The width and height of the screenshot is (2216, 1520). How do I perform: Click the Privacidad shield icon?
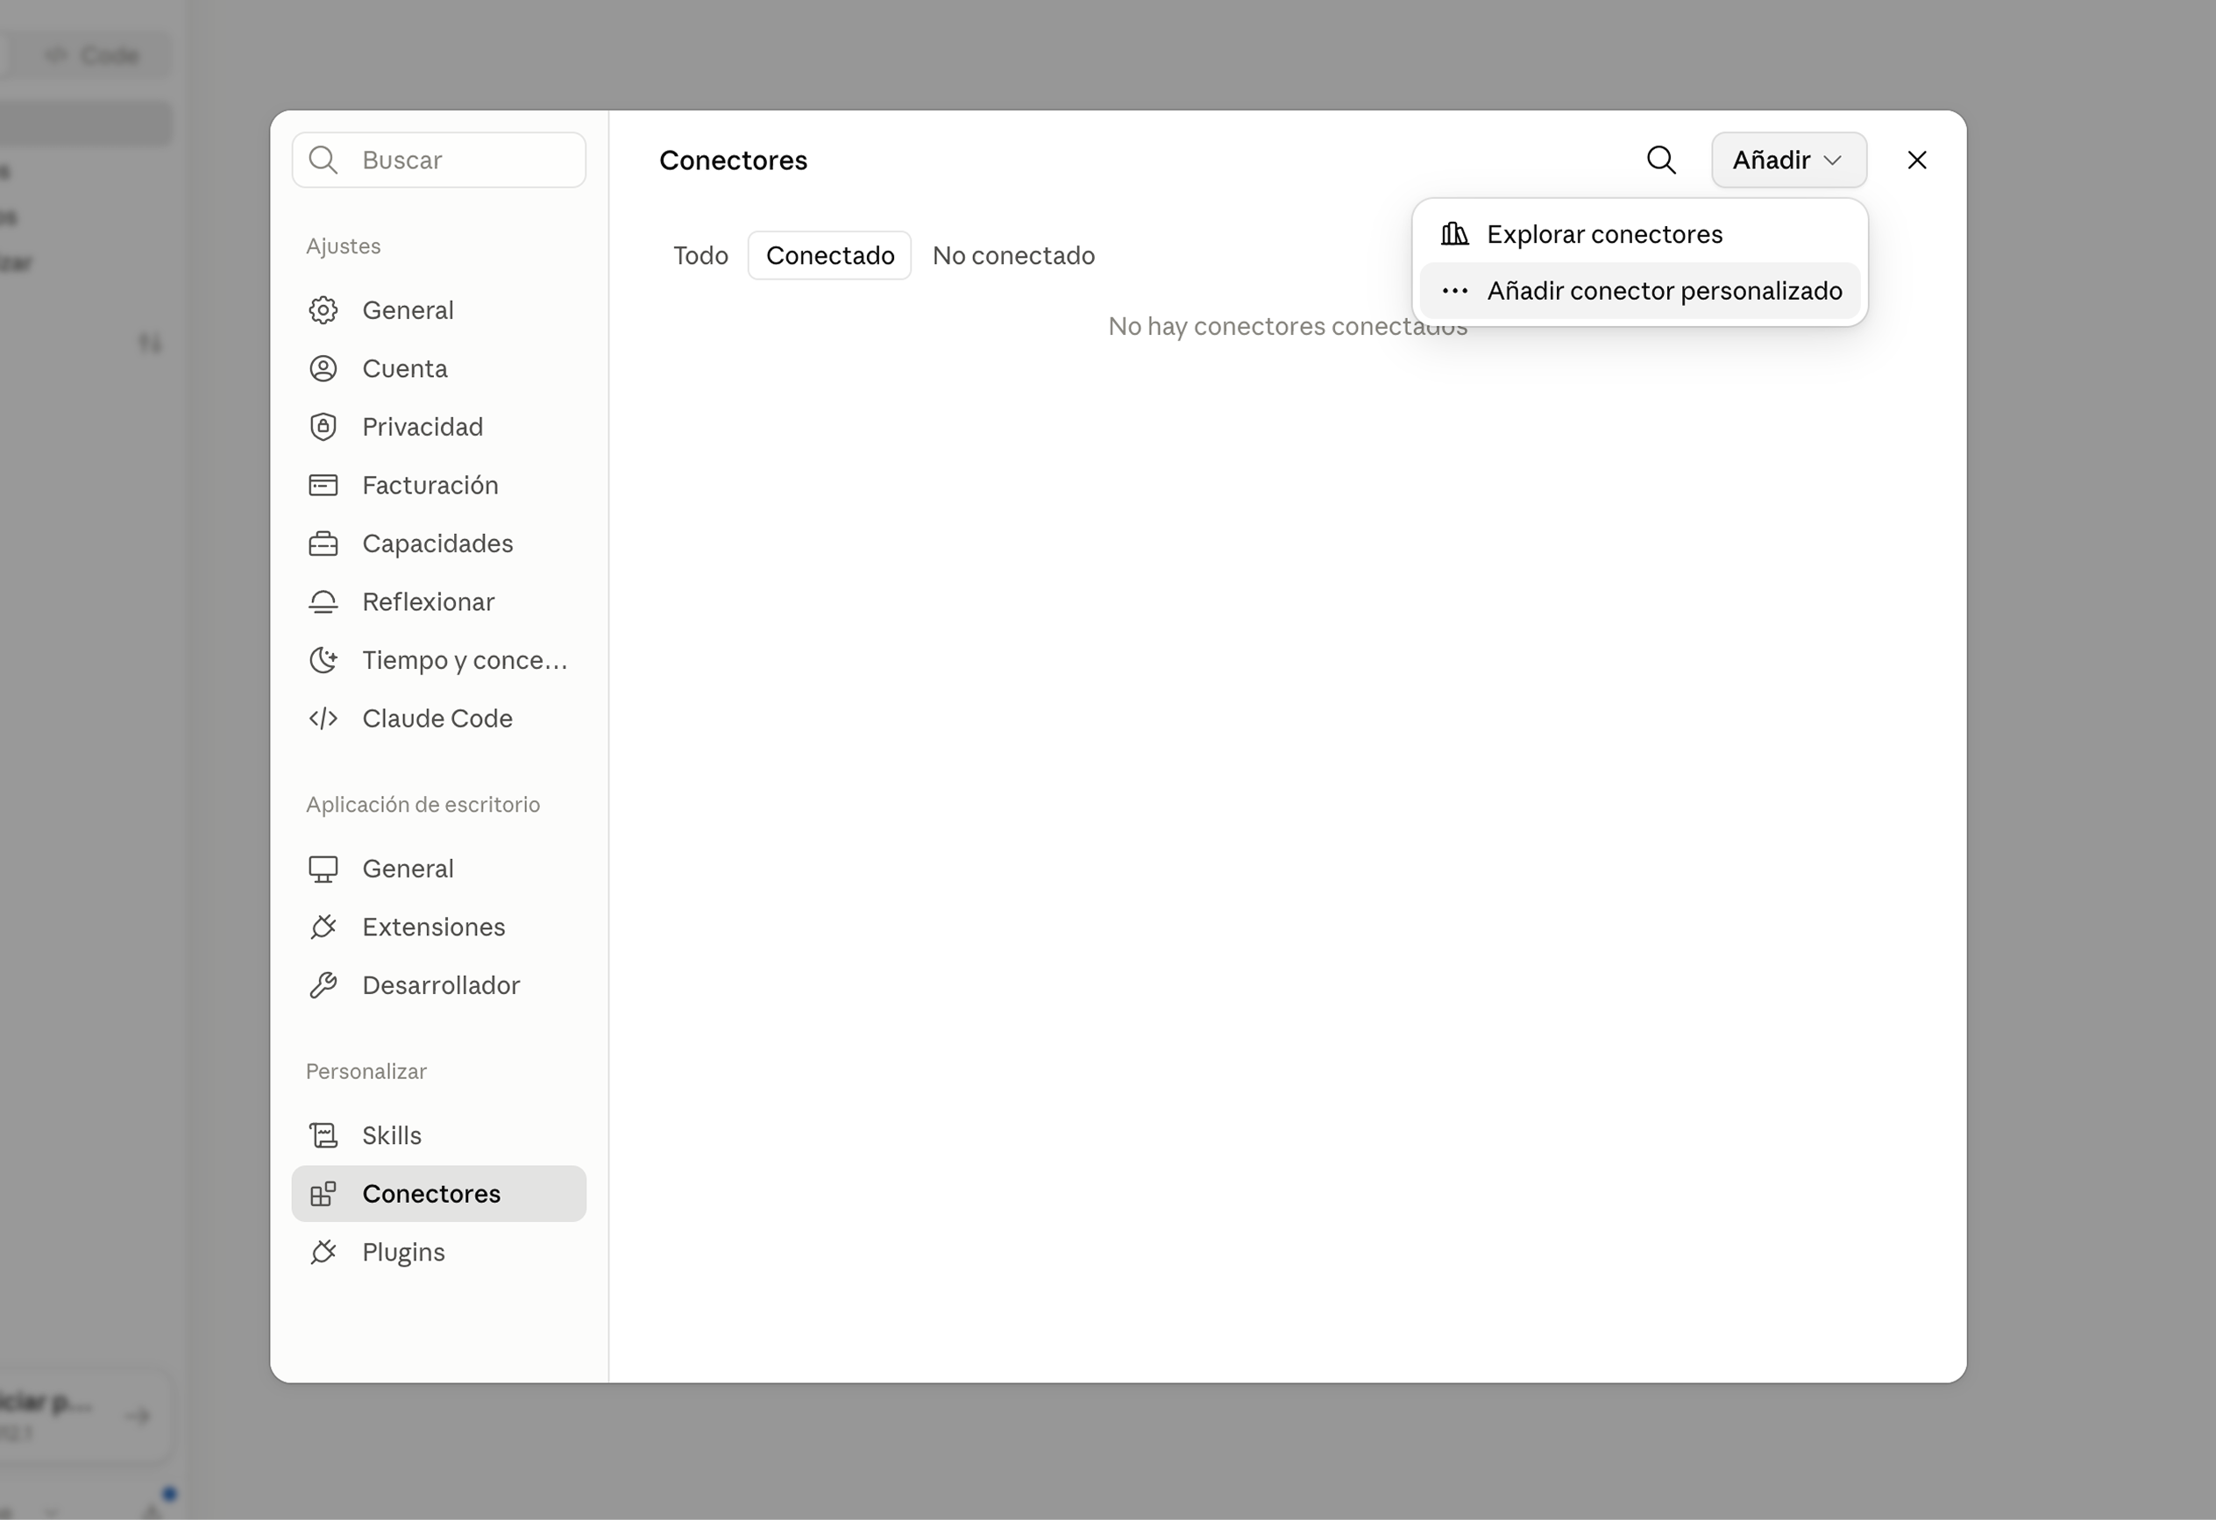point(323,426)
